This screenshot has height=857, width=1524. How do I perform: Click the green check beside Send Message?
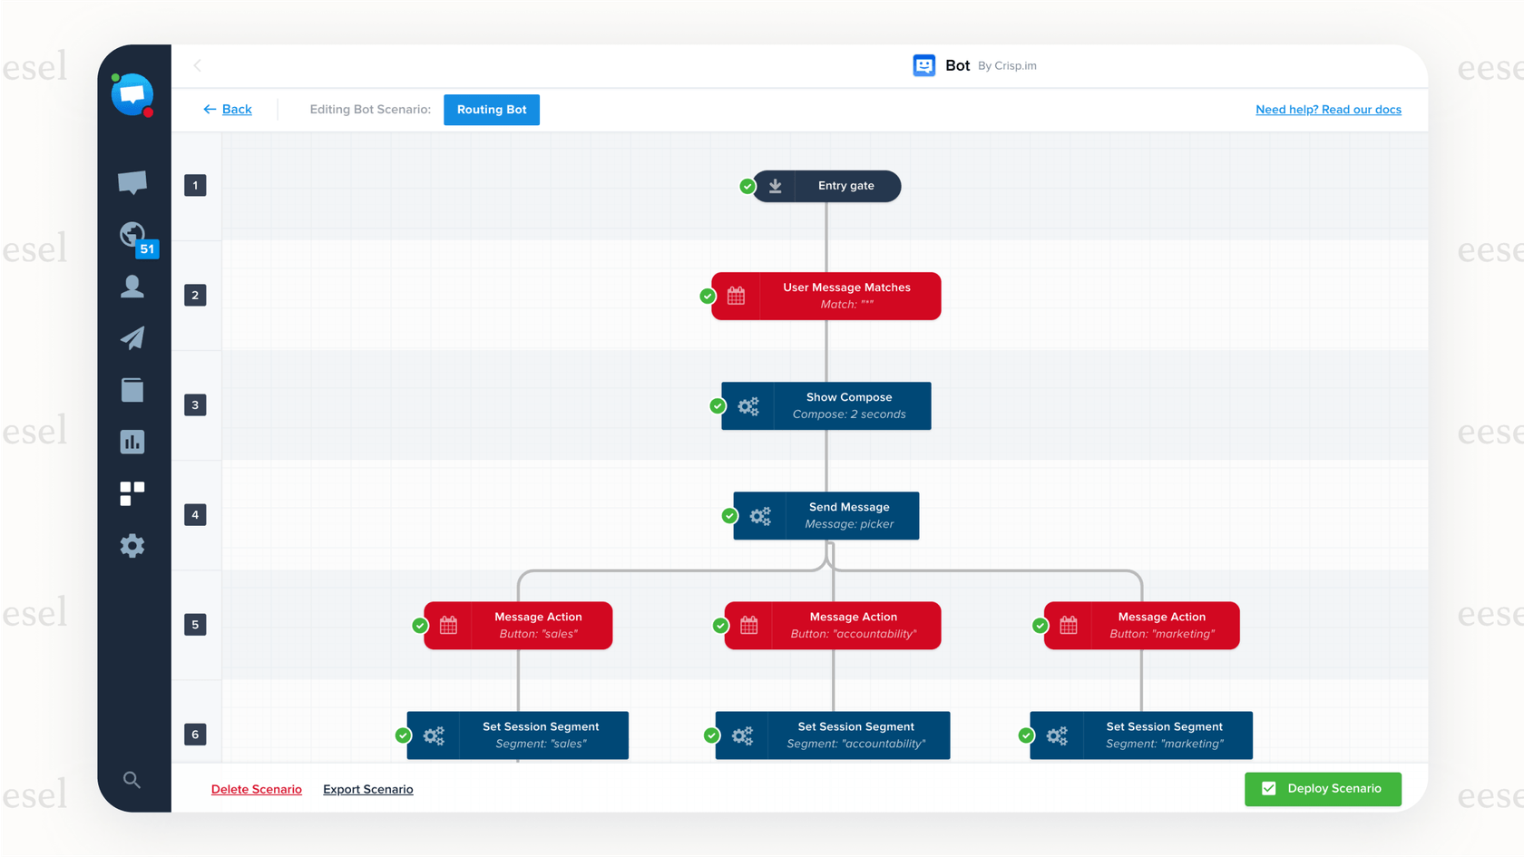tap(729, 516)
